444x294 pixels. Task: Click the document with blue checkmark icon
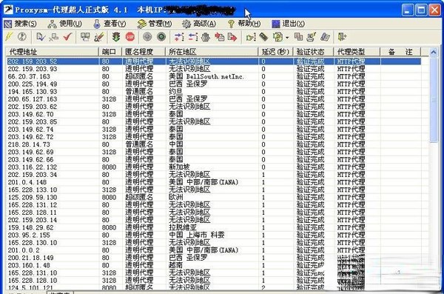tap(41, 37)
